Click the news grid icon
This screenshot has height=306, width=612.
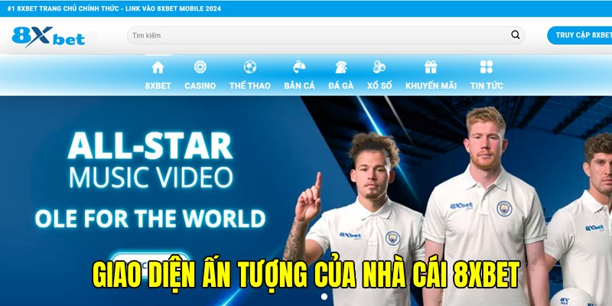[487, 67]
